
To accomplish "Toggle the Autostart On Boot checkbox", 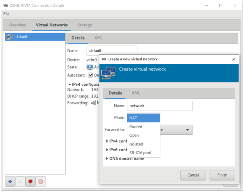I will (x=90, y=75).
